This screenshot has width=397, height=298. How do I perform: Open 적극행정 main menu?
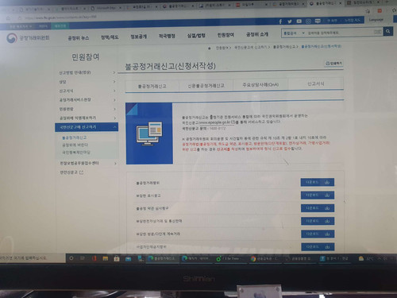(167, 36)
